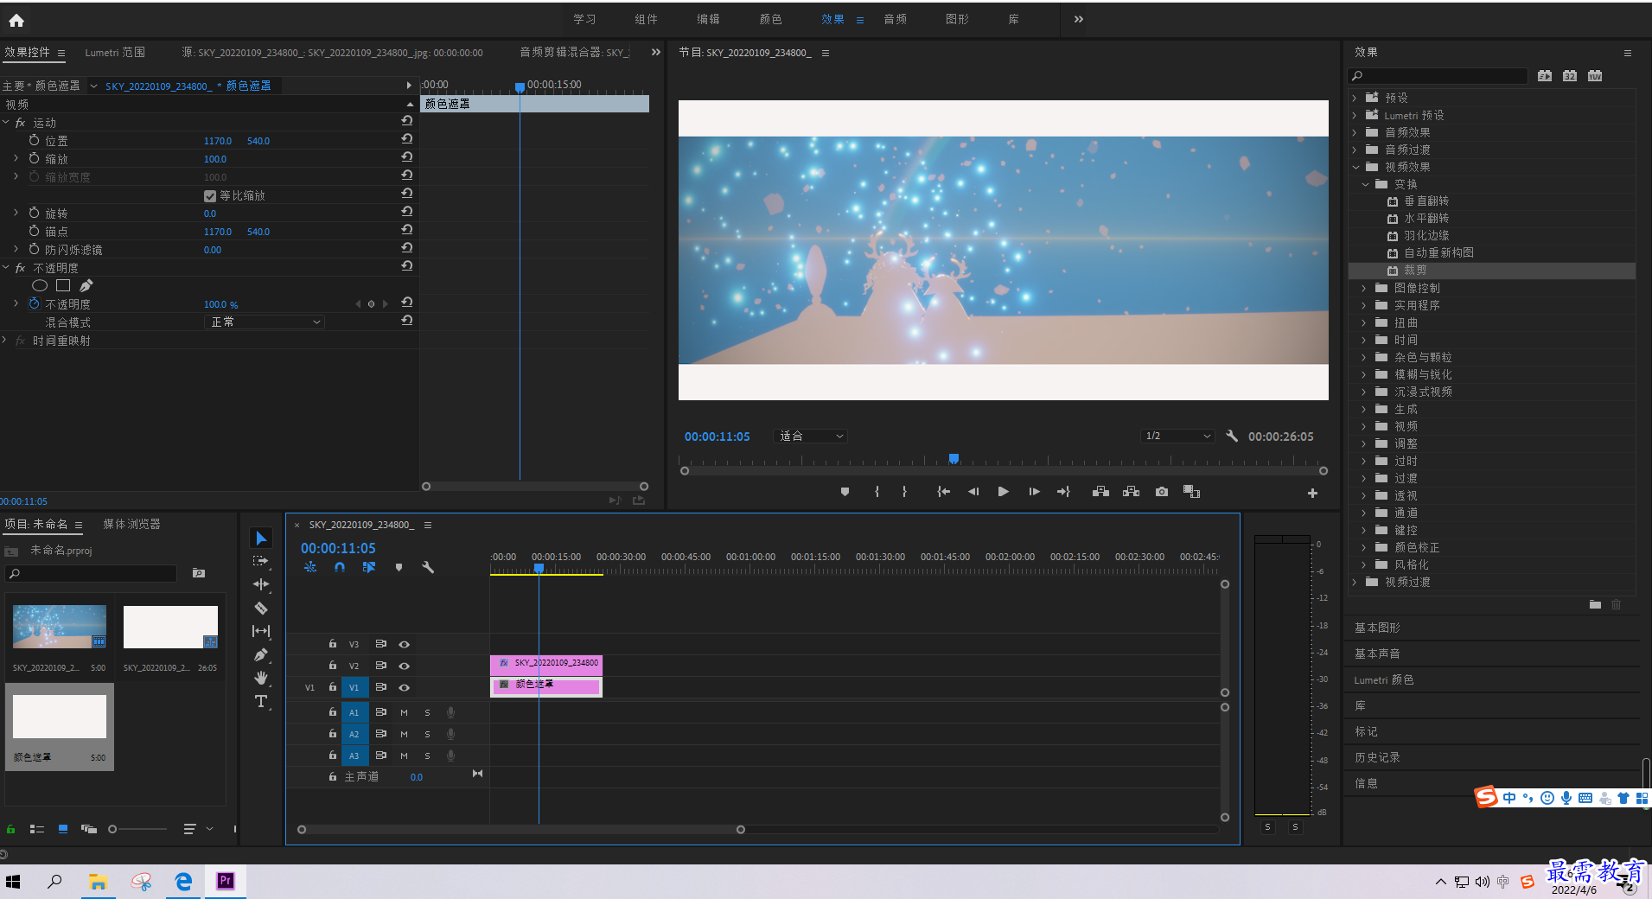The height and width of the screenshot is (899, 1652).
Task: Expand the color correction folder
Action: pos(1365,547)
